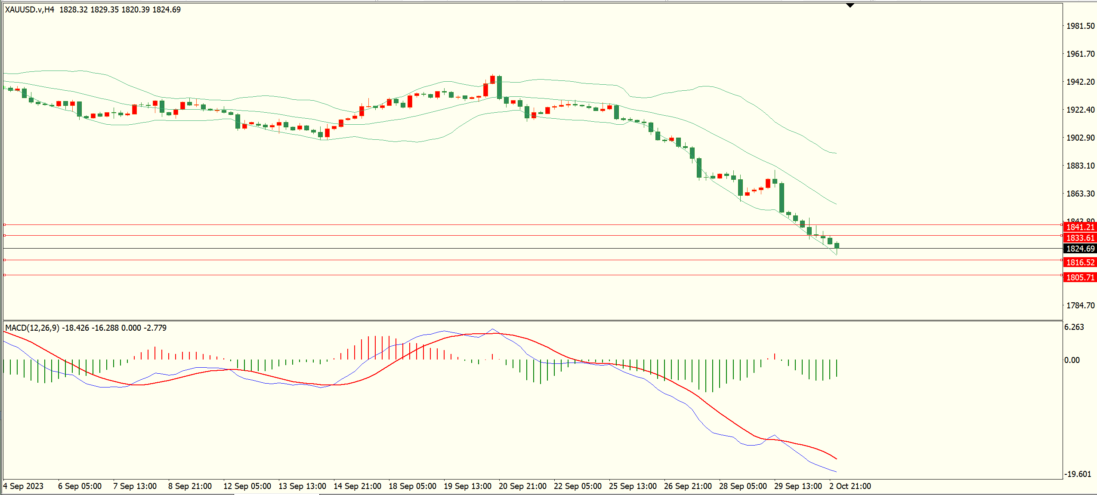This screenshot has height=495, width=1097.
Task: Click the 13 Sep 13:00 time label
Action: 303,486
